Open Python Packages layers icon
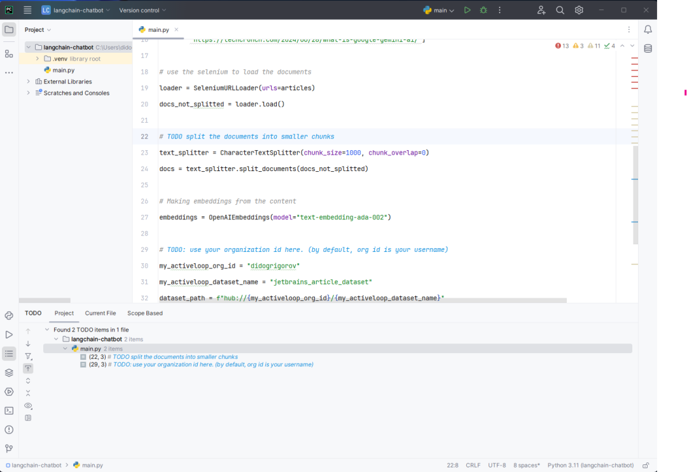Viewport: 687px width, 472px height. pos(9,373)
